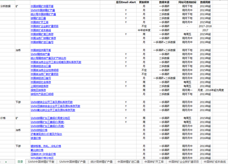Open SMM锌精矿加工费报价(月度) link
The width and height of the screenshot is (228, 164).
click(47, 126)
